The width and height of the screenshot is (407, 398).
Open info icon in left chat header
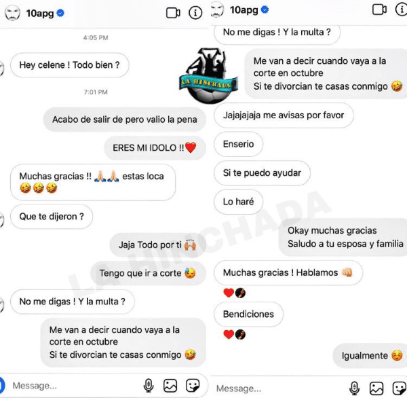pyautogui.click(x=195, y=13)
